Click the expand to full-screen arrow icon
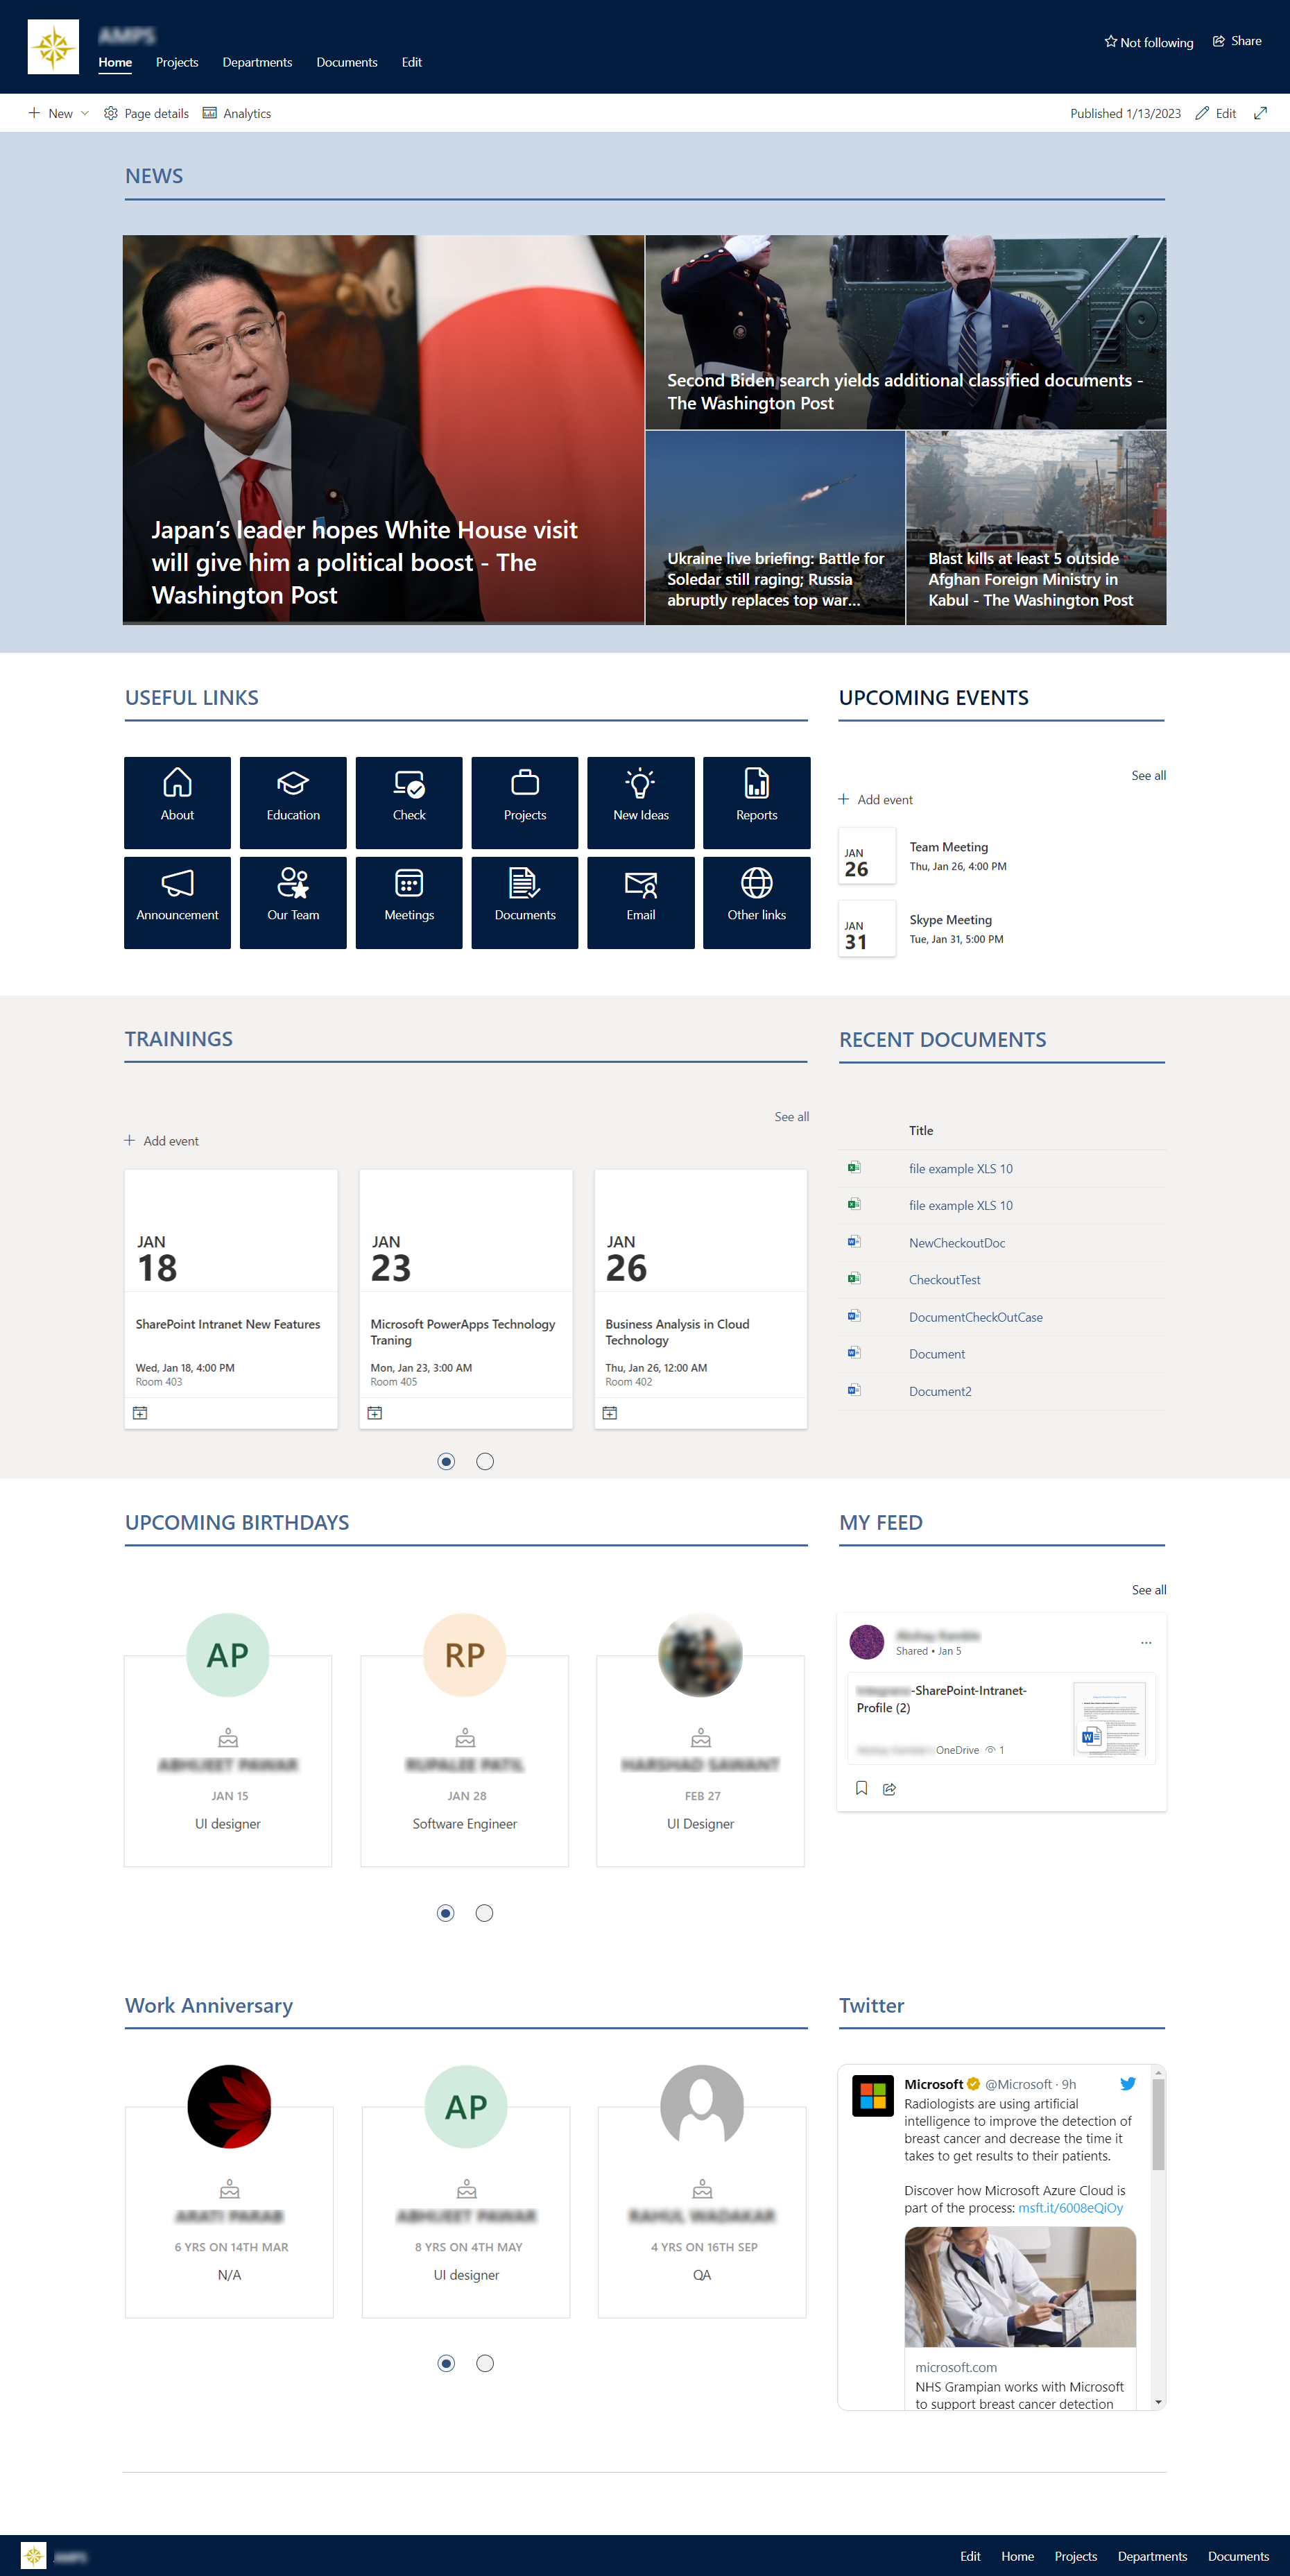The width and height of the screenshot is (1290, 2576). 1260,113
